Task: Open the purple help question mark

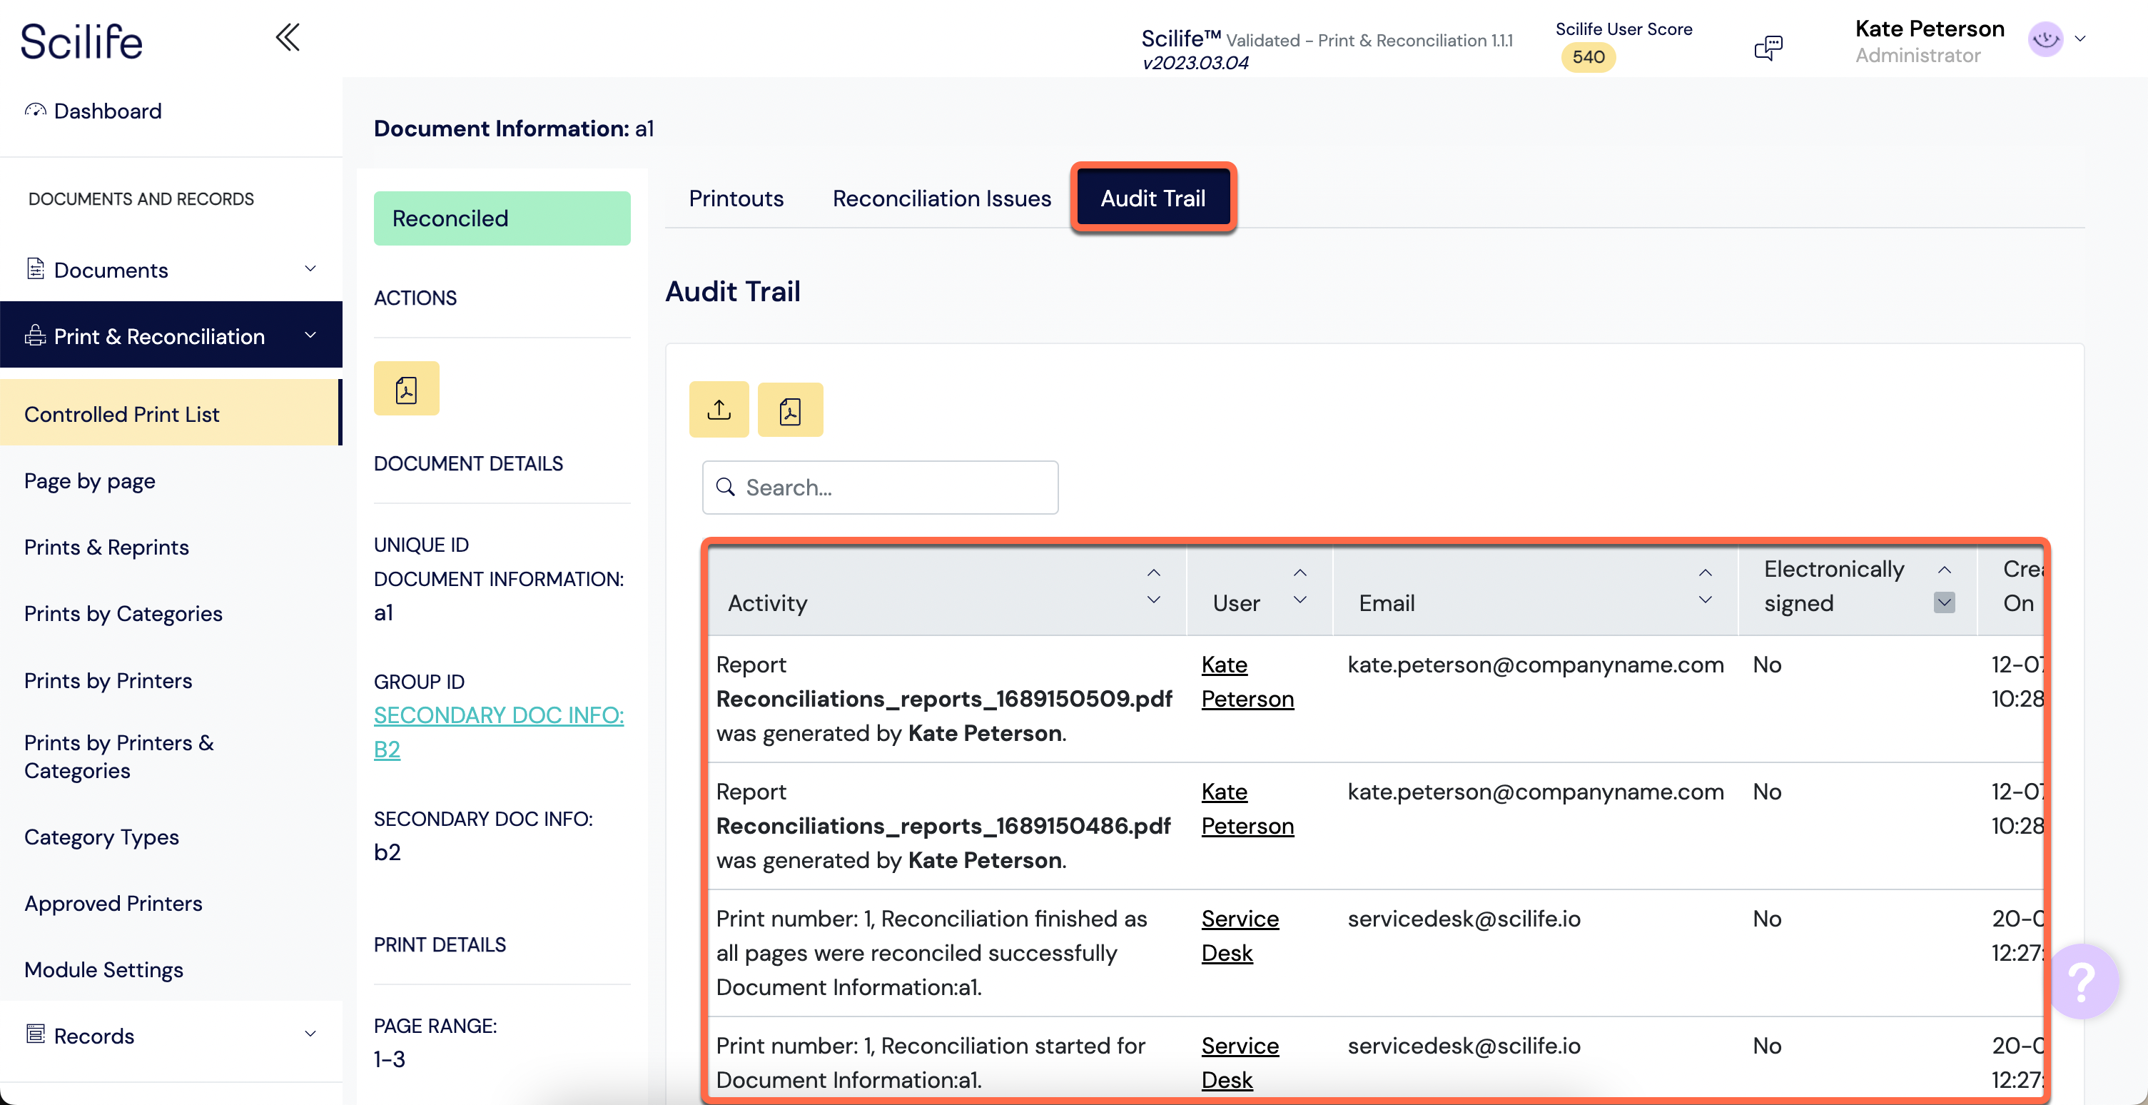Action: click(2082, 981)
